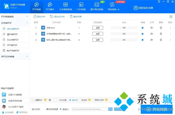
Task: Start conversion for row 2 file
Action: click(143, 34)
